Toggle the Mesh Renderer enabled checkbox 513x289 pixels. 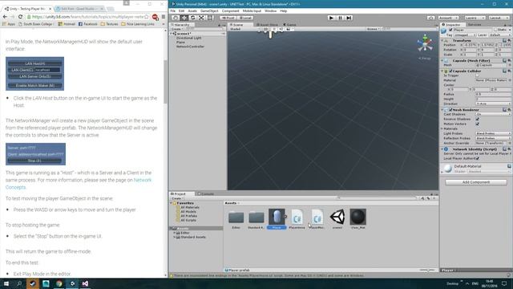pos(450,110)
